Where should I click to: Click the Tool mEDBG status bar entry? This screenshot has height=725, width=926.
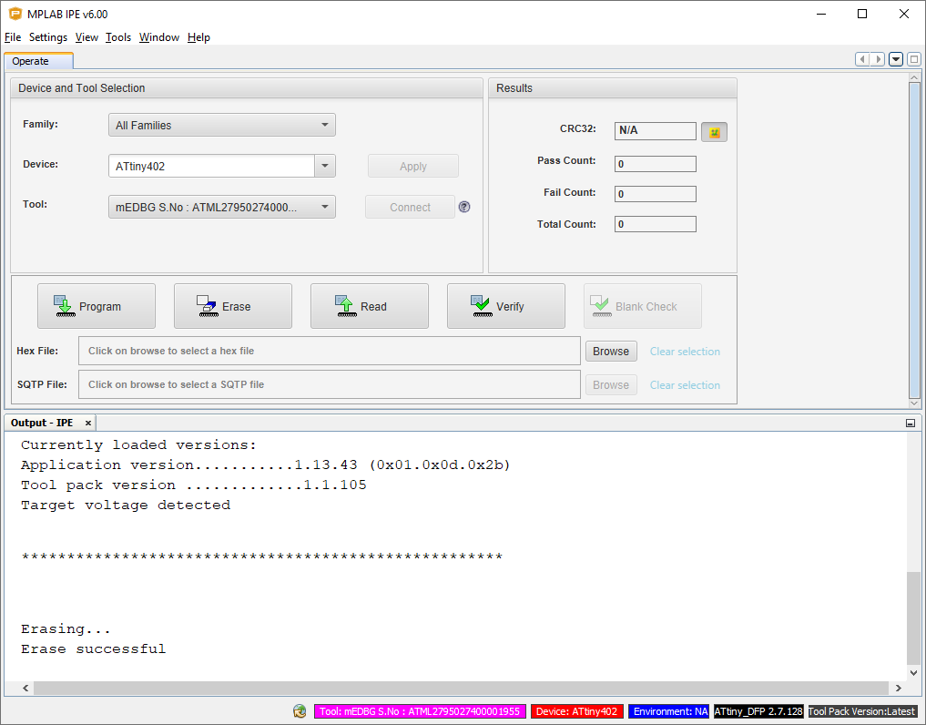(420, 711)
